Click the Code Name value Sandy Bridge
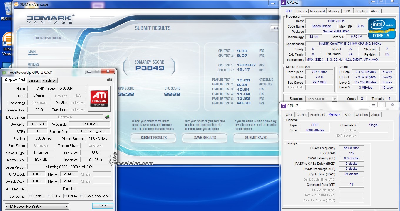The image size is (400, 211). [321, 26]
